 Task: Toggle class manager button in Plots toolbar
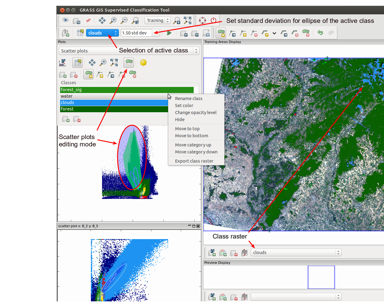pyautogui.click(x=78, y=63)
